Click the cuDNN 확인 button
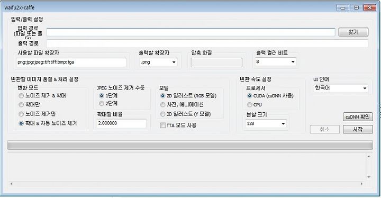This screenshot has width=381, height=198. (358, 117)
